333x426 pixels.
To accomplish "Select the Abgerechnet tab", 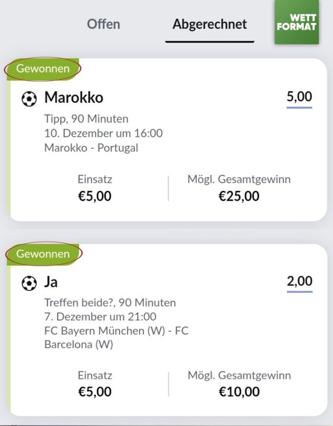I will coord(210,24).
